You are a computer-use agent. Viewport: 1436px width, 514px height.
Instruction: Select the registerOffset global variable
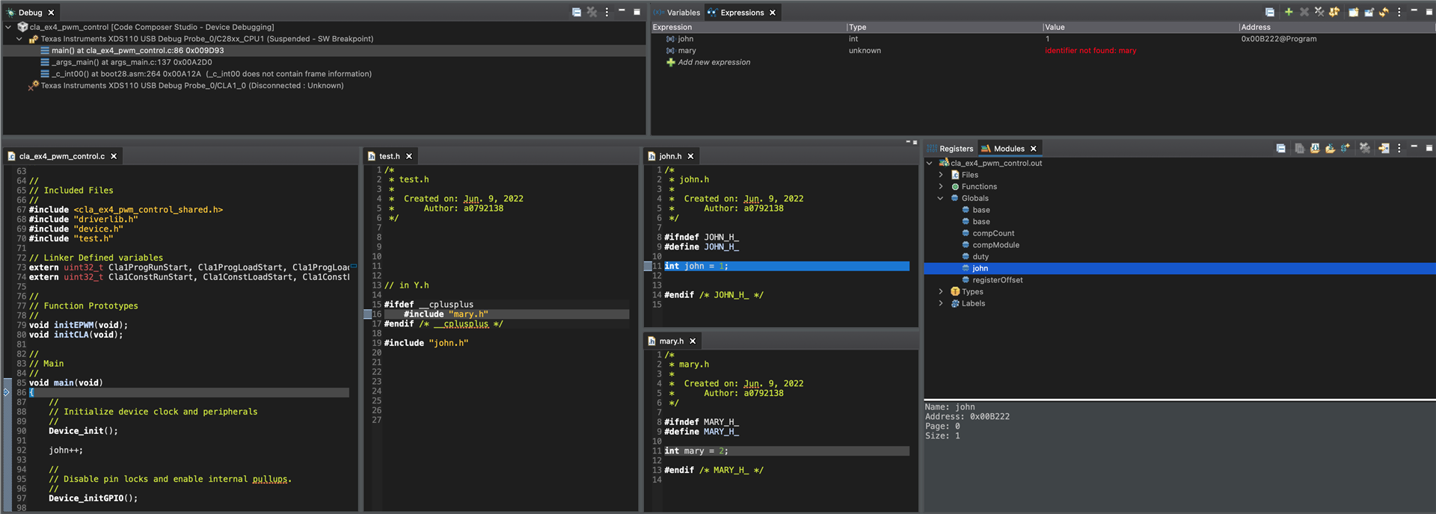click(x=997, y=280)
